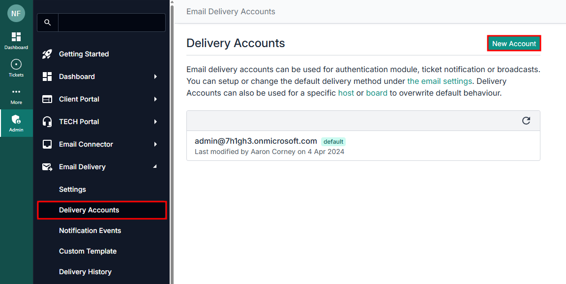Follow the email settings link
Screen dimensions: 566x284
pyautogui.click(x=440, y=81)
